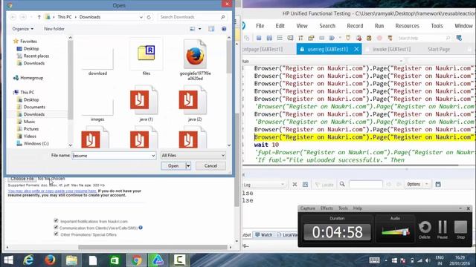This screenshot has width=476, height=267.
Task: Open the Organize dropdown
Action: tap(23, 29)
